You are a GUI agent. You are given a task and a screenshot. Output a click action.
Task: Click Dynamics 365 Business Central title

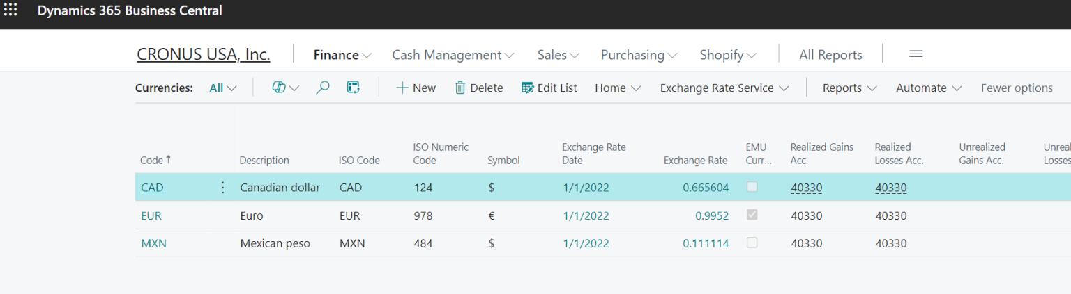click(130, 10)
